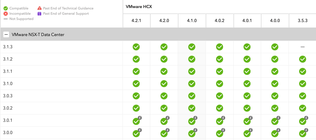Click the 3.0.0 version row label
This screenshot has height=140, width=316.
(x=8, y=133)
